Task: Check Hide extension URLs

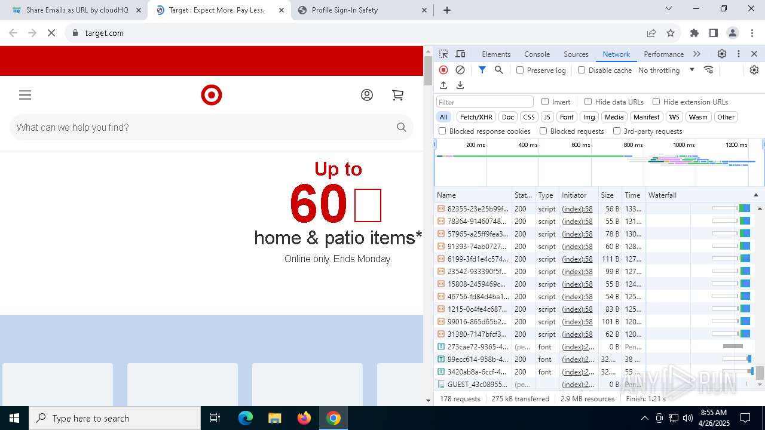Action: (656, 102)
